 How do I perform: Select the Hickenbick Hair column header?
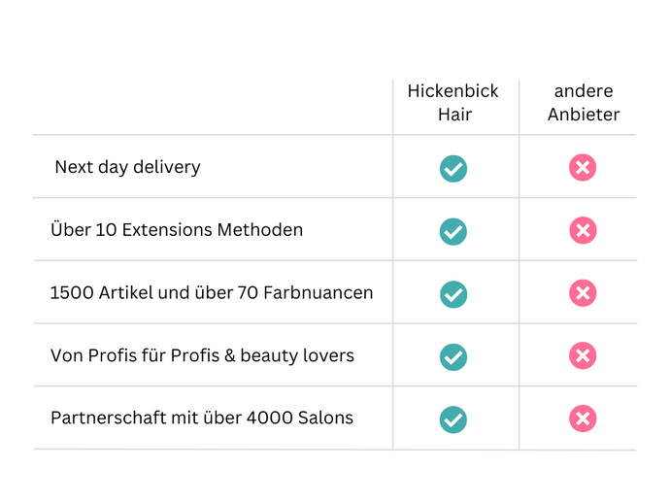452,103
